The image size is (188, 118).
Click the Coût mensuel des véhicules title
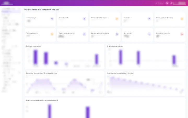coord(42,100)
